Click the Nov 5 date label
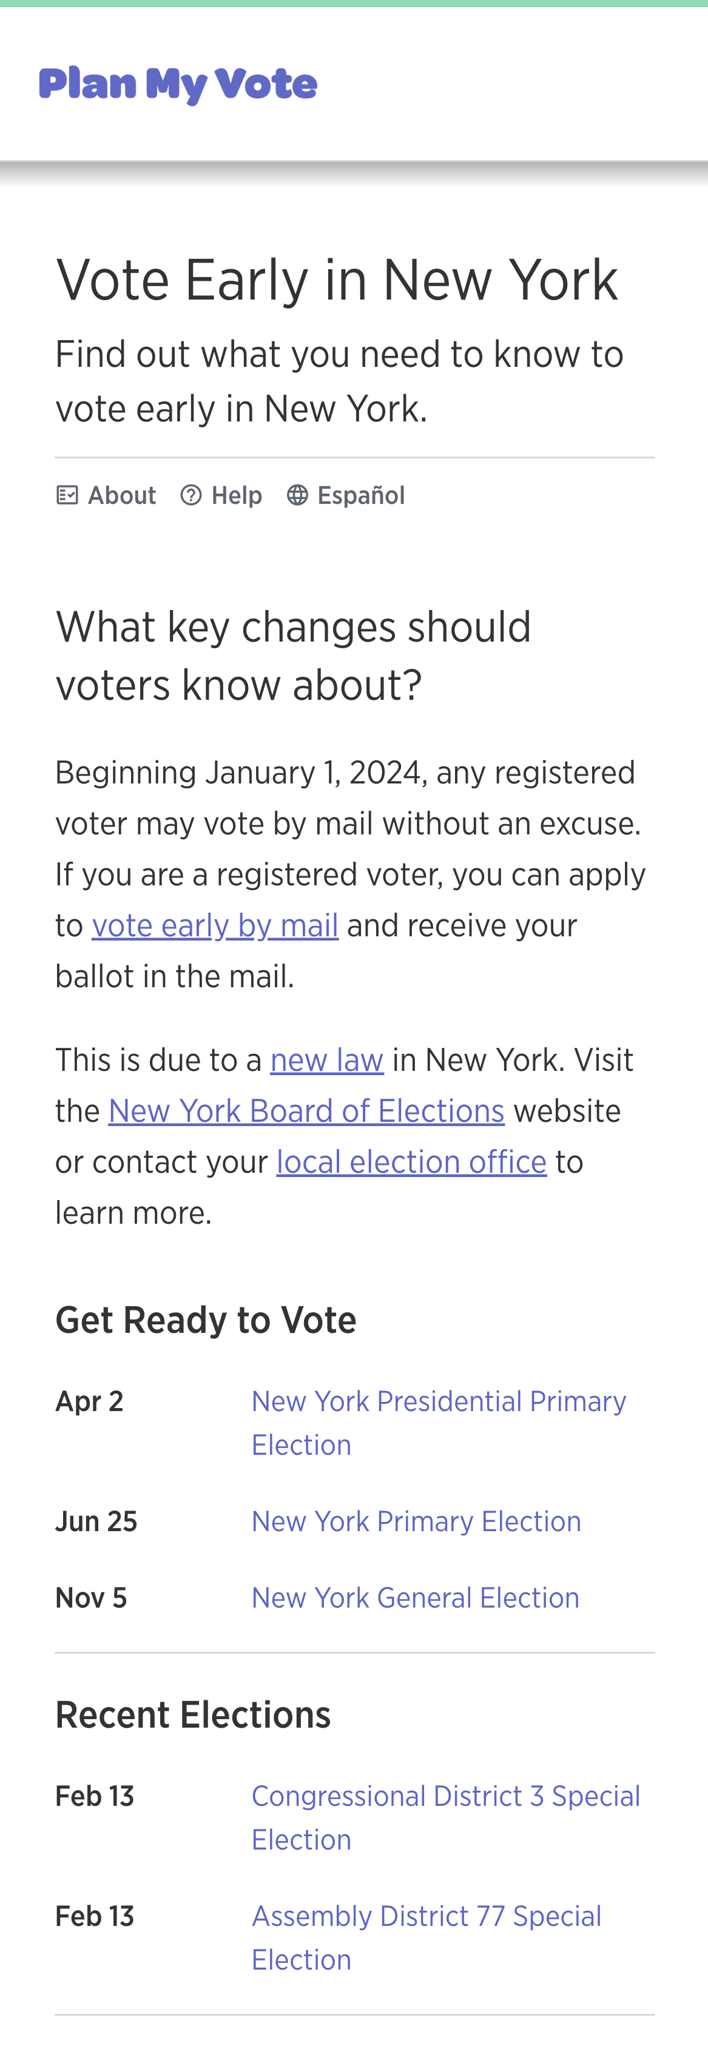Screen dimensions: 708x2046 pos(90,1597)
